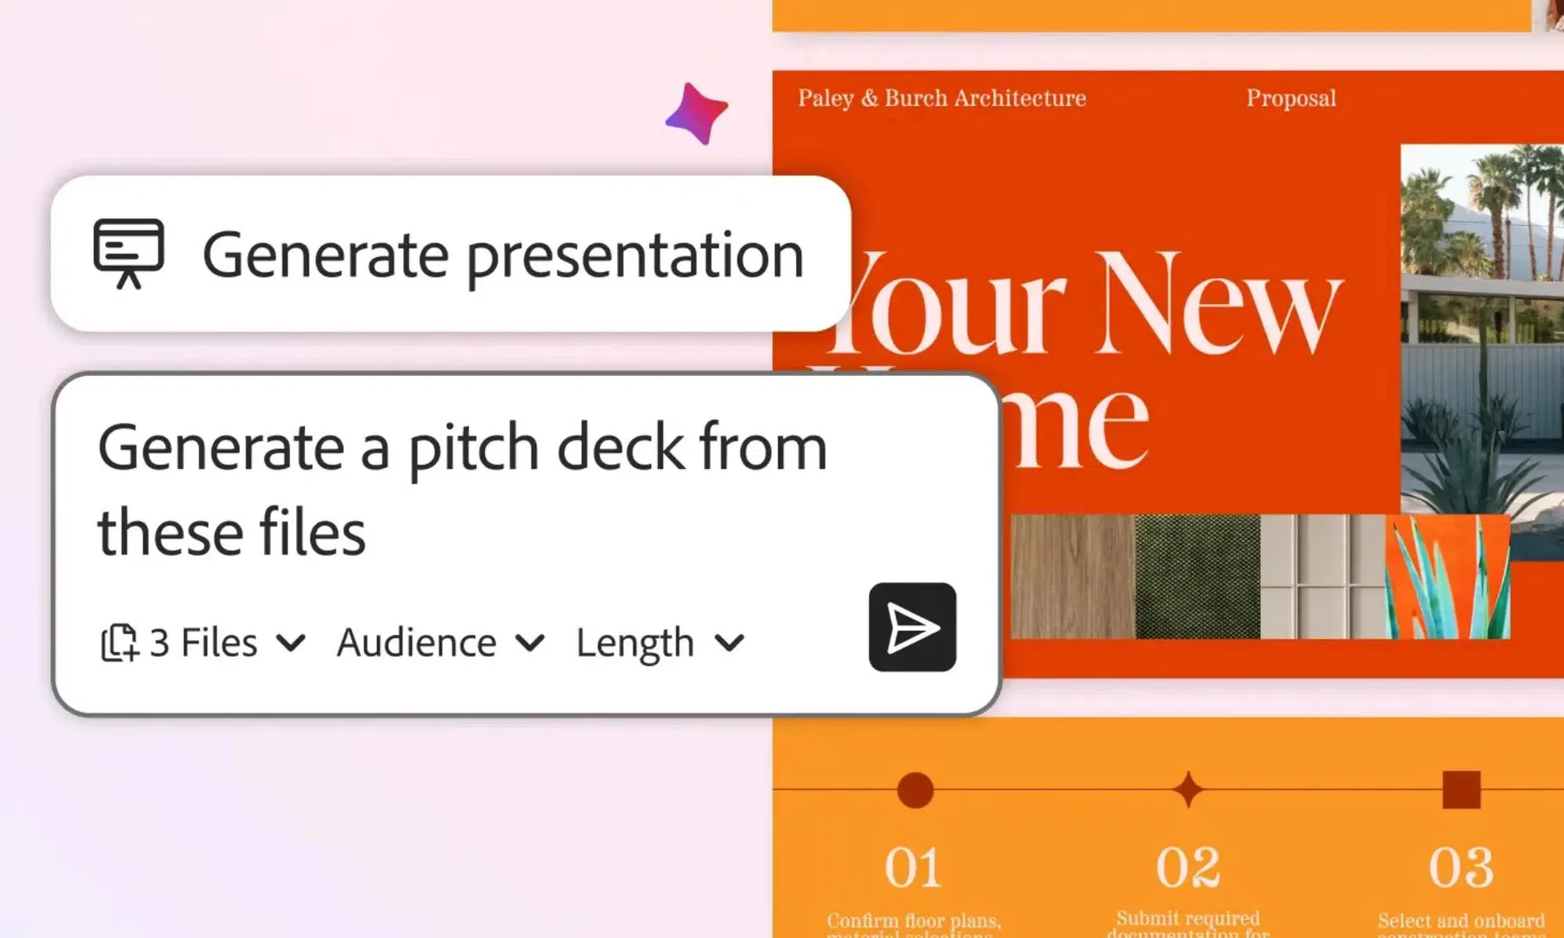Click the circle timeline marker above 01

point(914,790)
